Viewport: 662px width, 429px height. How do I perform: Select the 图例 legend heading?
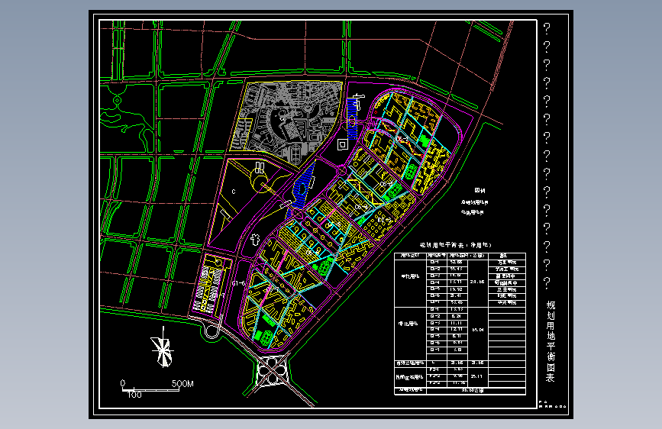pyautogui.click(x=480, y=190)
